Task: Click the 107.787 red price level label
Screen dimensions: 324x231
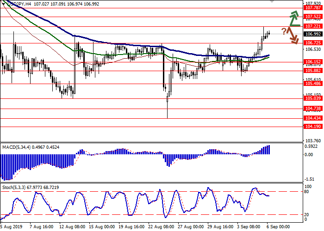Action: pos(313,8)
